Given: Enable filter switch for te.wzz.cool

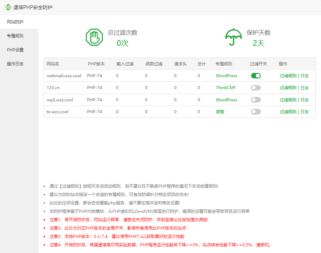Looking at the screenshot, I should (256, 112).
